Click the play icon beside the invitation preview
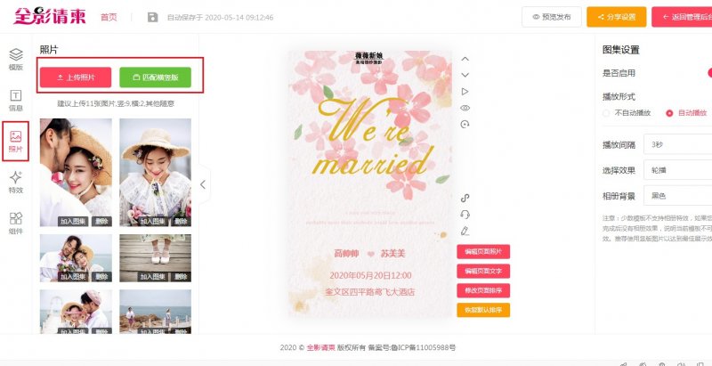 tap(465, 92)
